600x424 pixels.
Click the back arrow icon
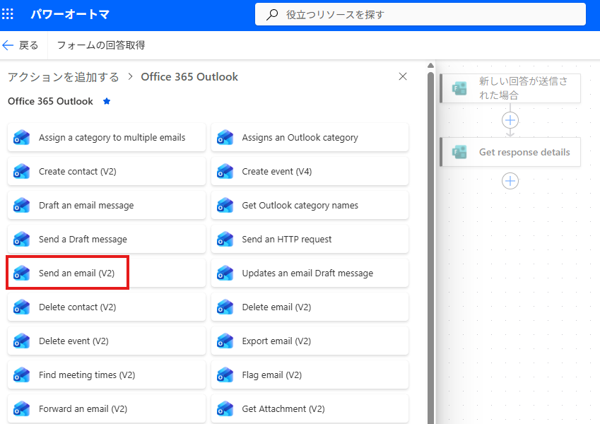coord(8,45)
